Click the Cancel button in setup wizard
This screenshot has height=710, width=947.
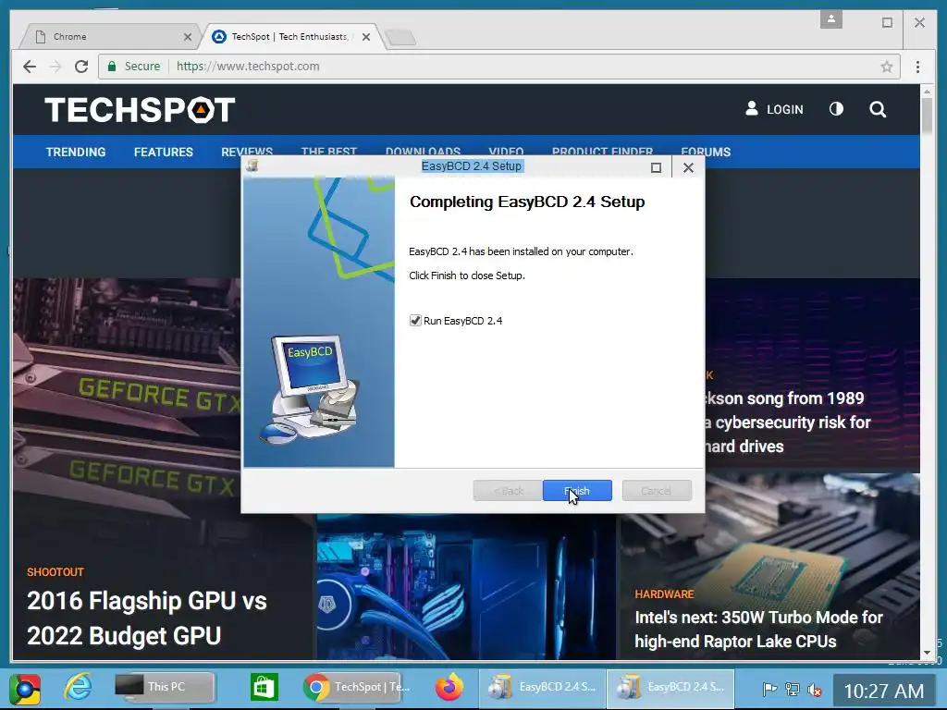657,490
